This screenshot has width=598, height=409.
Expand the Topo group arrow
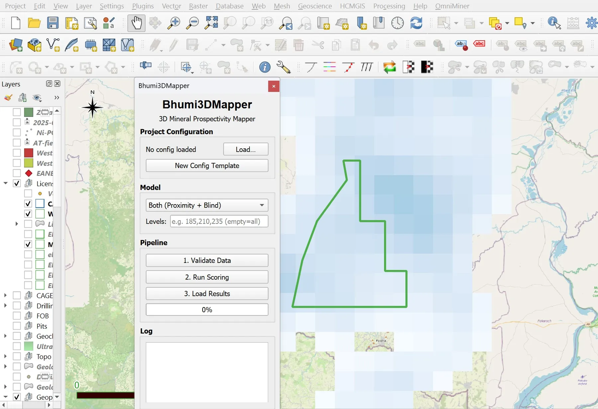pos(5,357)
